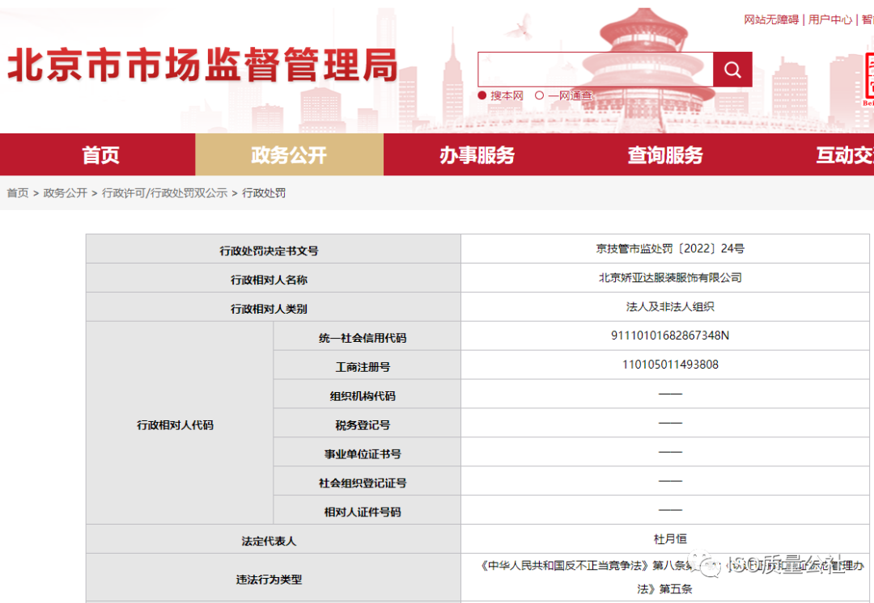
Task: Select the 搜本网 radio option
Action: click(x=482, y=95)
